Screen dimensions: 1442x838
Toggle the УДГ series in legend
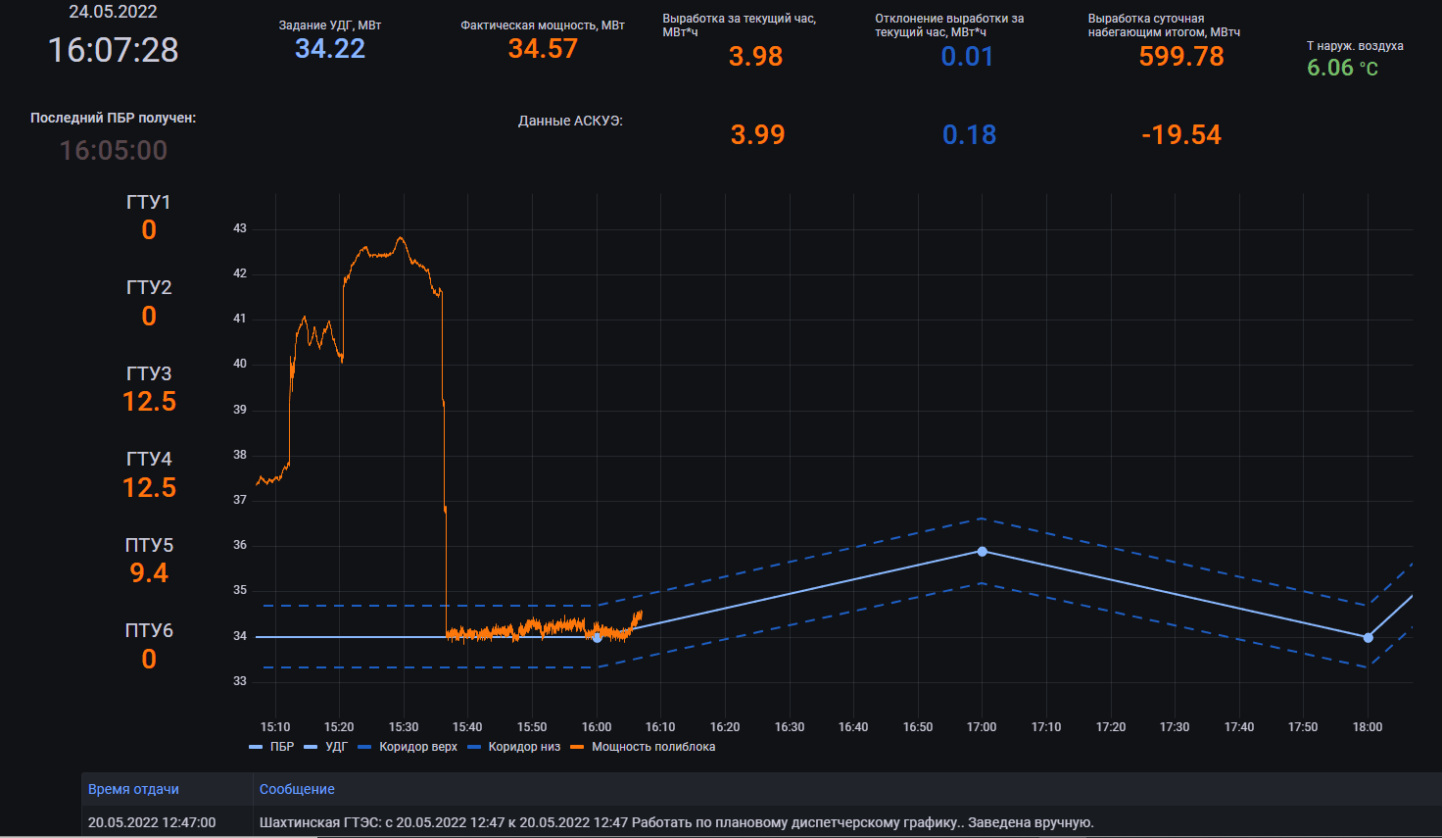tap(336, 747)
